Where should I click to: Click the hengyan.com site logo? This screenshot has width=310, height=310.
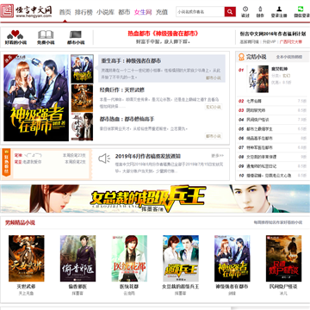27,11
